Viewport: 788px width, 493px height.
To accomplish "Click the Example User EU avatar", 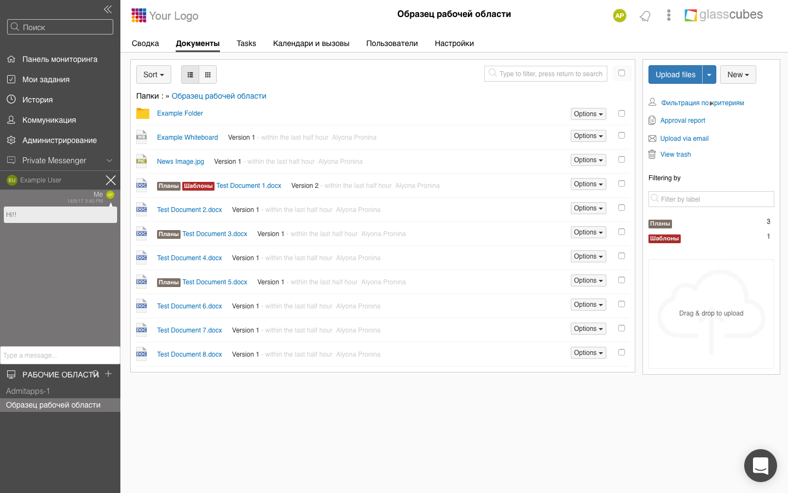I will pos(12,180).
